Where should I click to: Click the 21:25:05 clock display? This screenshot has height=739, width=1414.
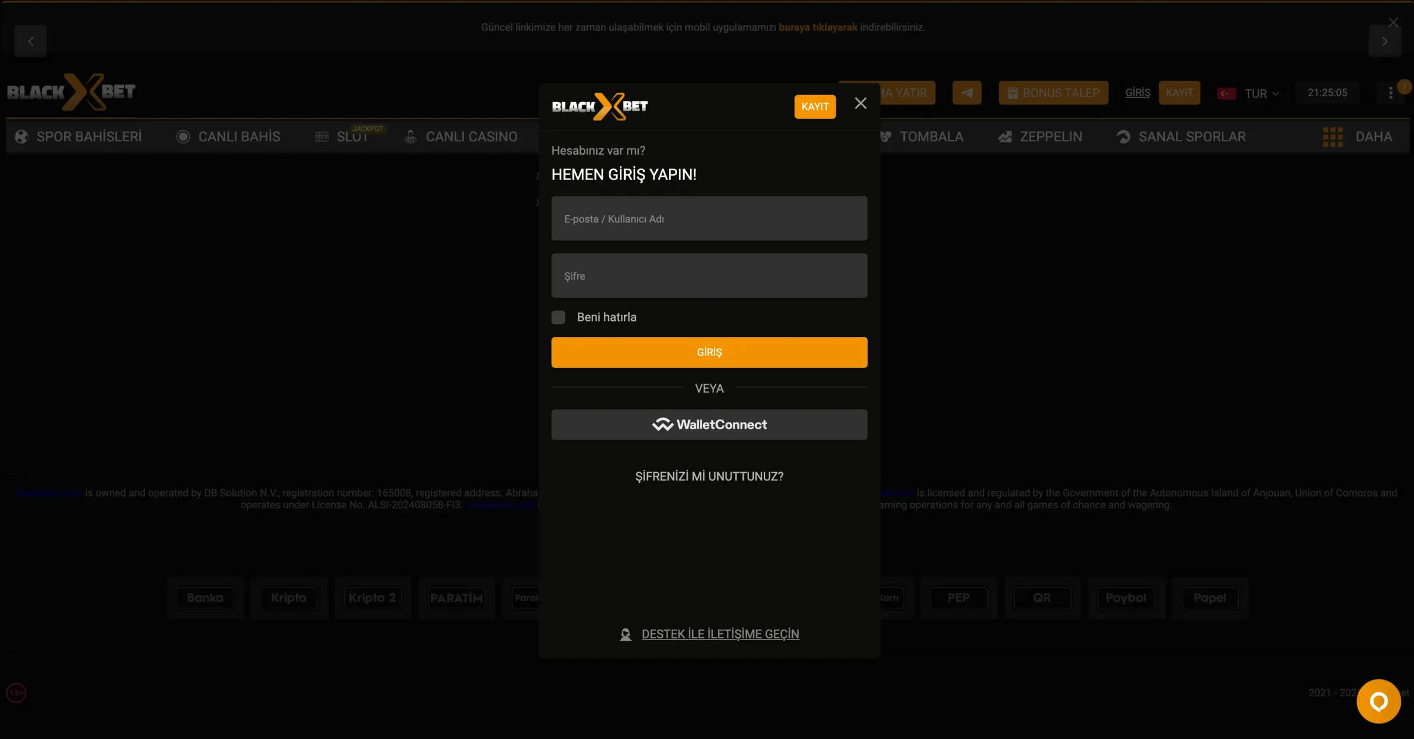pyautogui.click(x=1327, y=92)
